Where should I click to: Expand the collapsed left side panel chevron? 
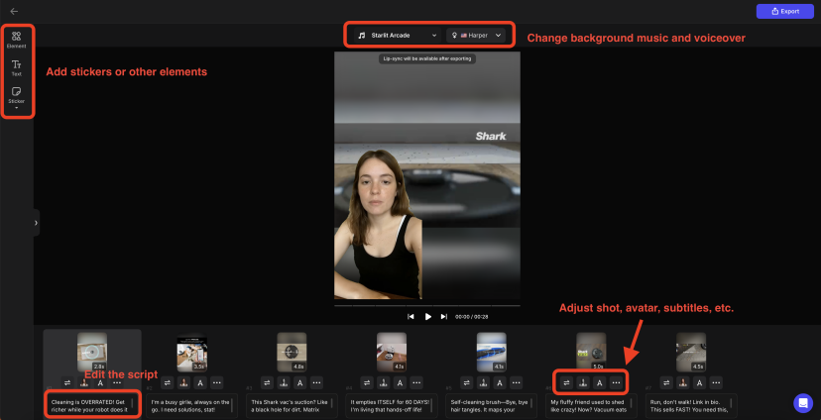click(36, 223)
